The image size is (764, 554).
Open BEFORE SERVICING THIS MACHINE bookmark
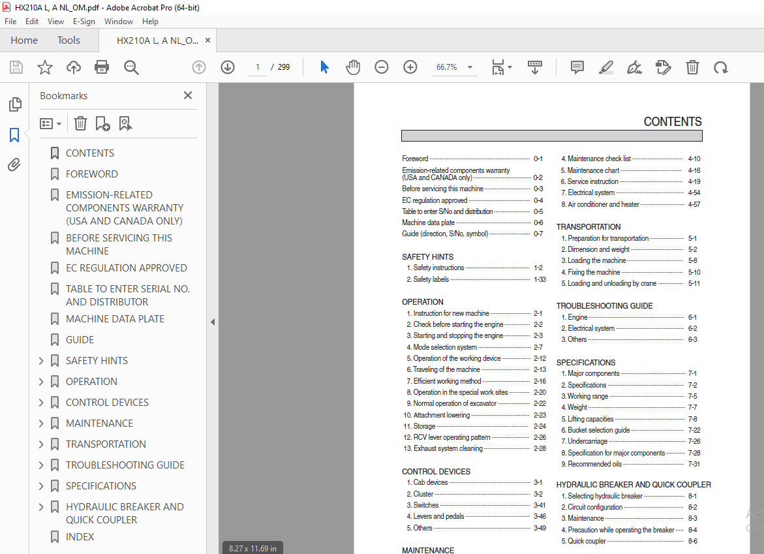pyautogui.click(x=119, y=245)
